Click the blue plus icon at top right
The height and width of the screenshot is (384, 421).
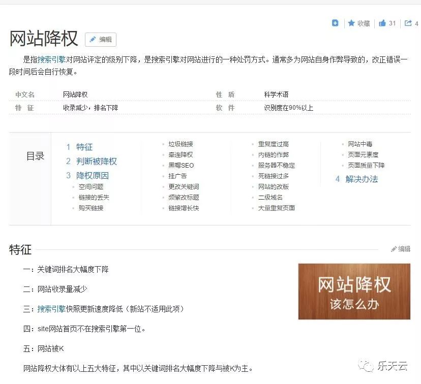point(335,23)
